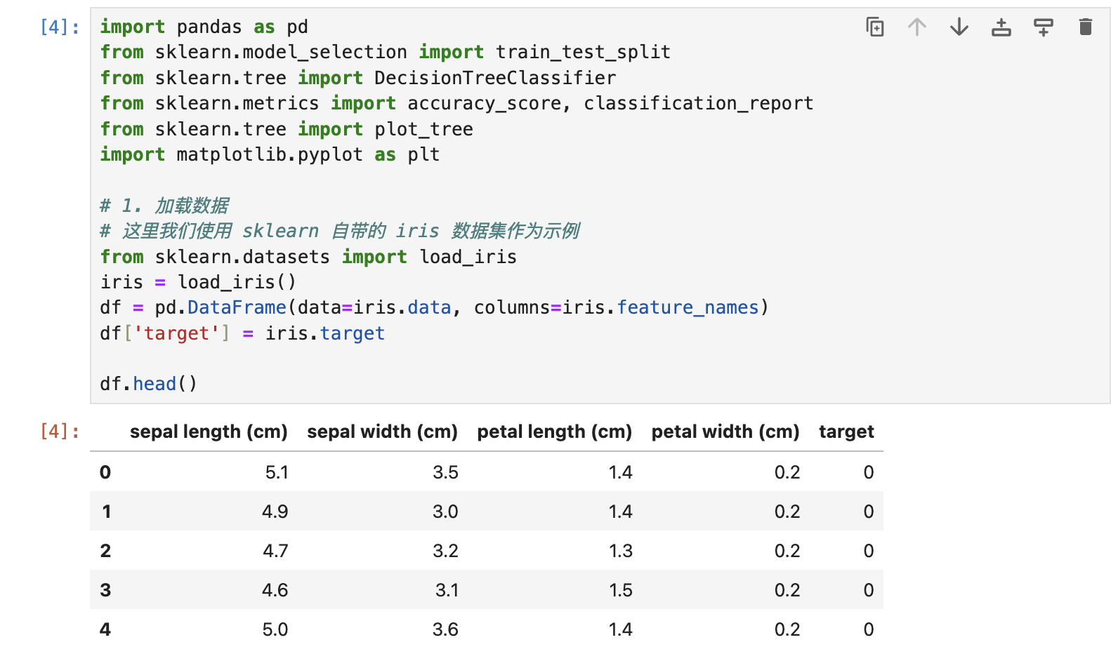Place cursor on the df.head() line
1111x668 pixels.
pyautogui.click(x=148, y=384)
